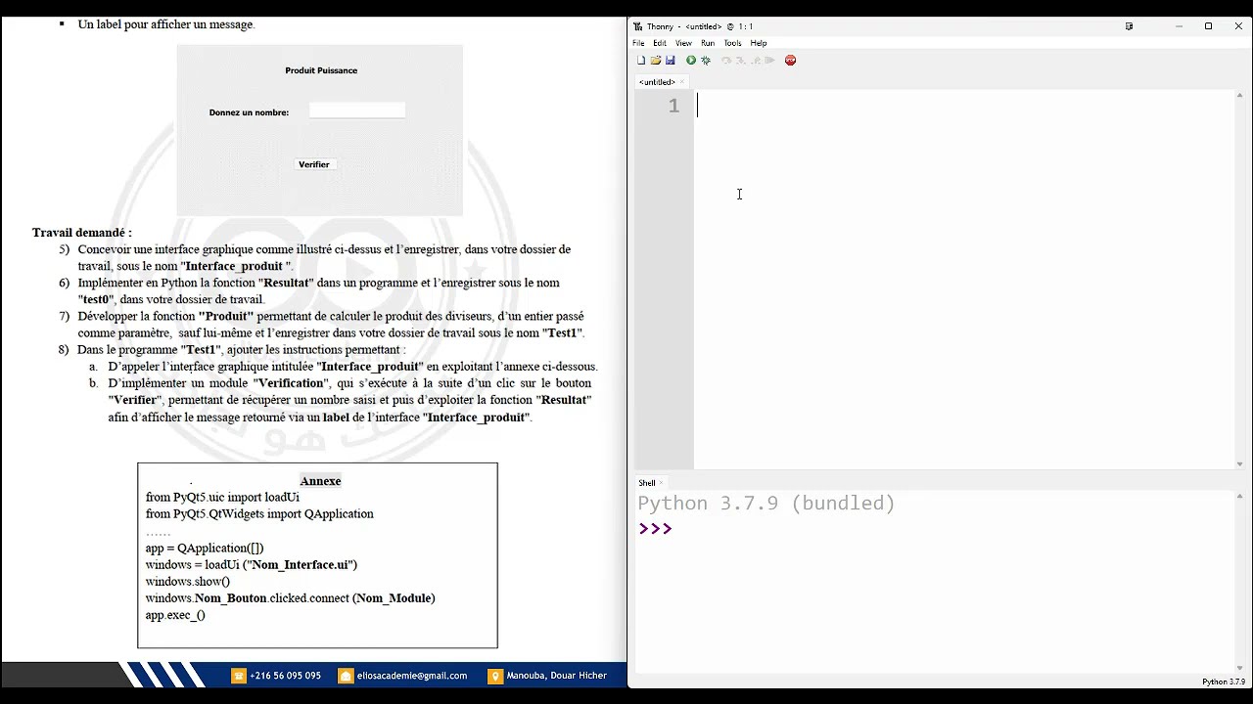Close the <untitled> editor tab
Viewport: 1253px width, 704px height.
[682, 82]
